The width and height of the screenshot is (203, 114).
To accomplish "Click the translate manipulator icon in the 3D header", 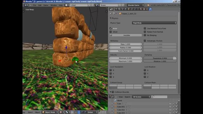I will [79, 112].
